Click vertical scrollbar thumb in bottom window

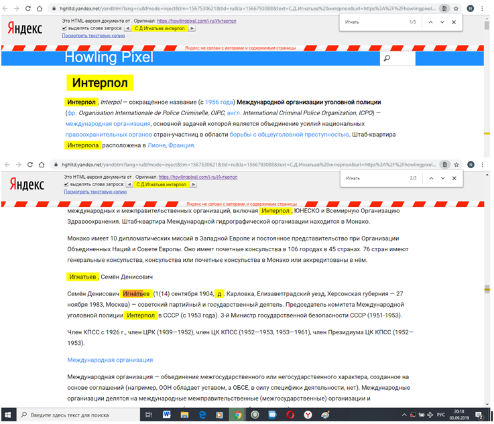point(487,289)
